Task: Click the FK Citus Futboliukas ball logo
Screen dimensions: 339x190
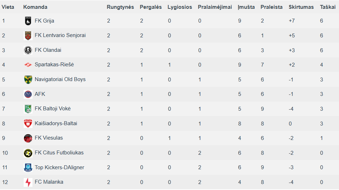Action: pyautogui.click(x=28, y=153)
